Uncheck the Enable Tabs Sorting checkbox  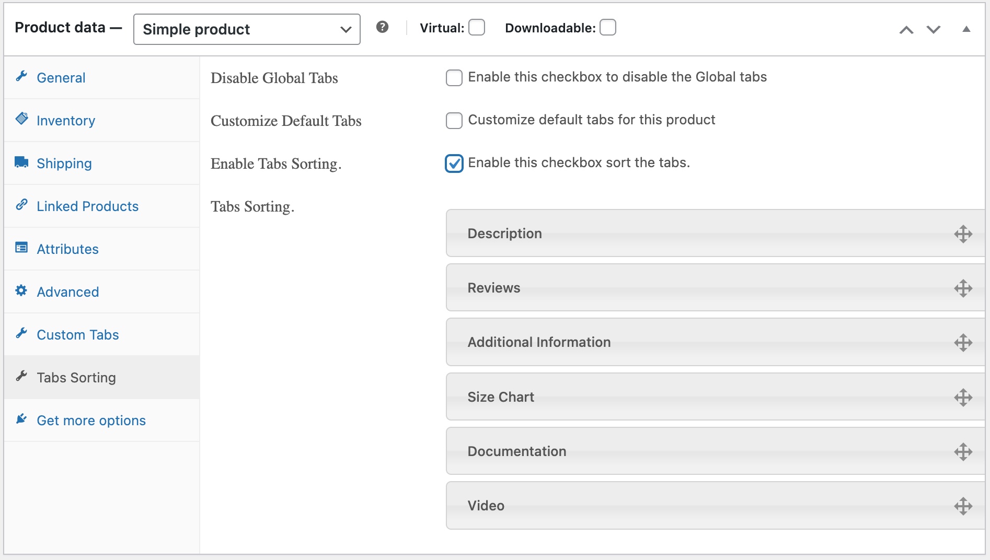[454, 164]
